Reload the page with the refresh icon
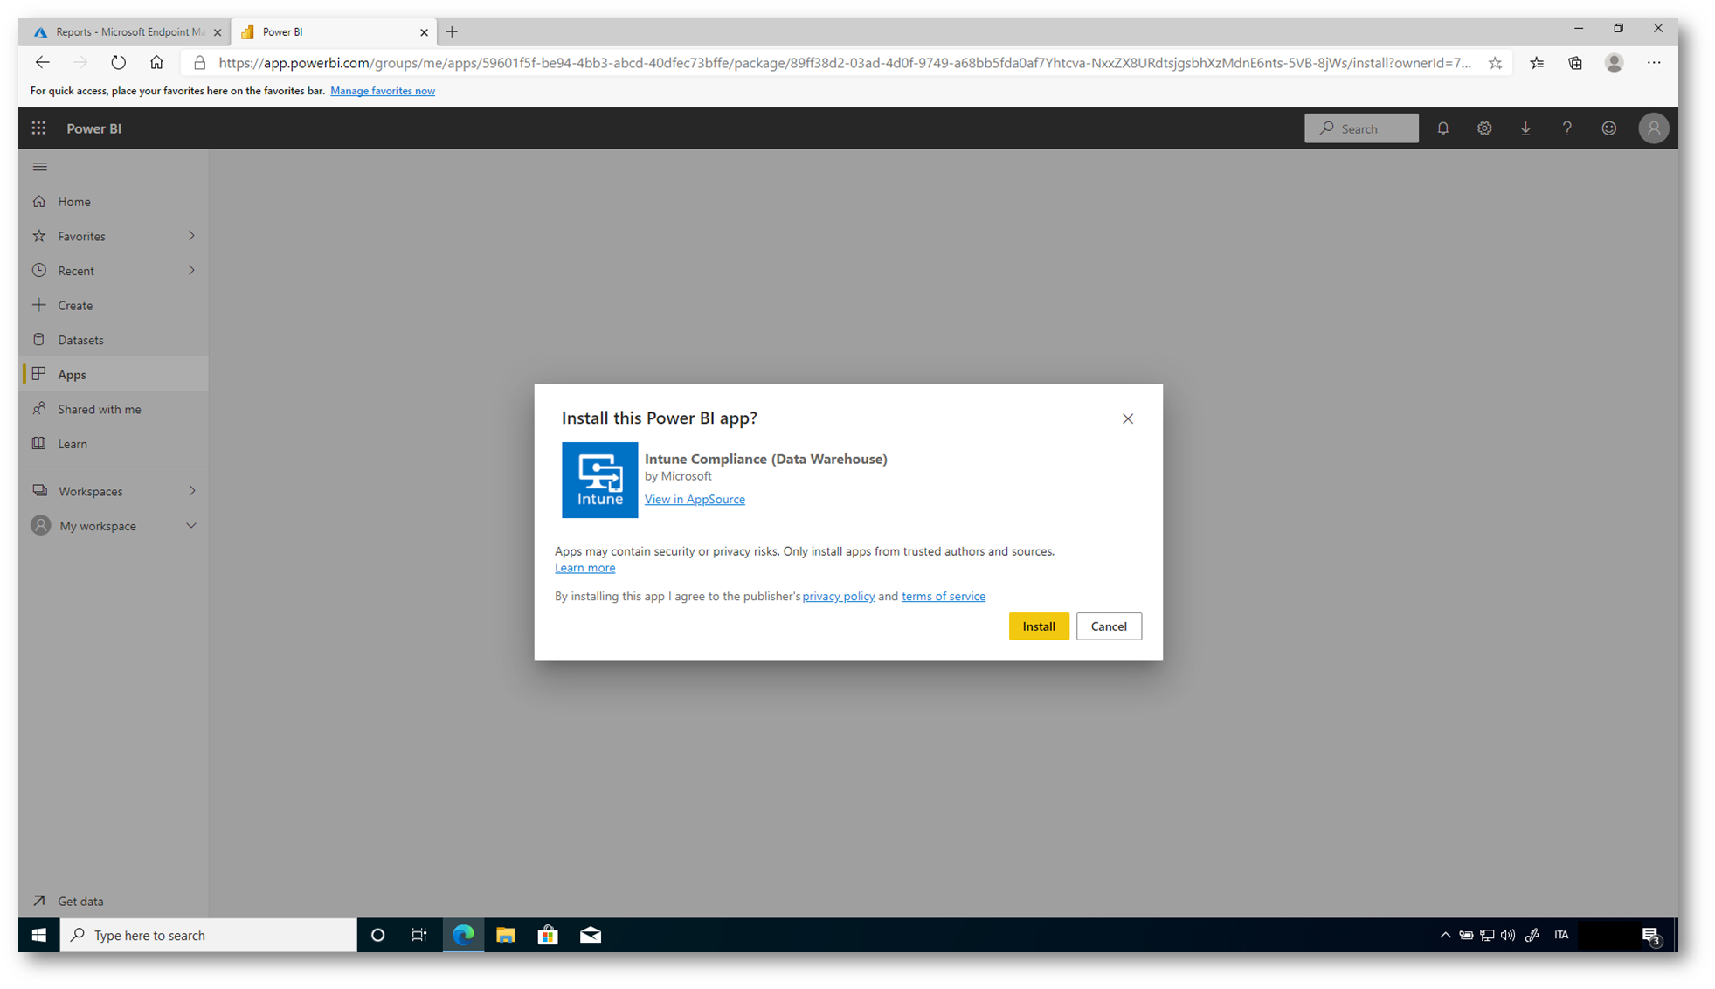This screenshot has height=989, width=1715. tap(118, 62)
